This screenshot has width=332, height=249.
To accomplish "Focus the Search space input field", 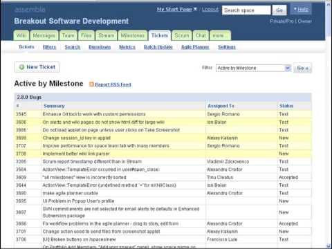I will (x=246, y=10).
